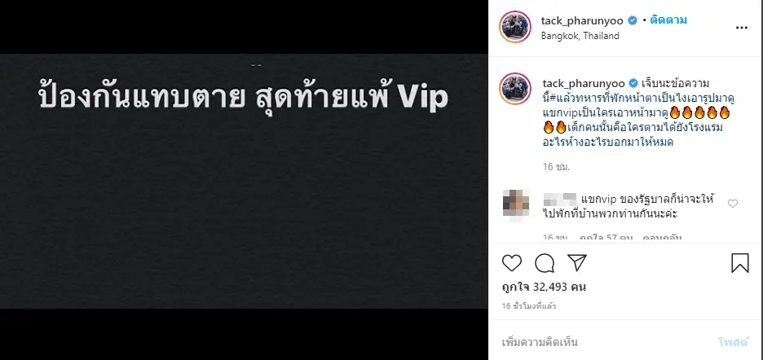The width and height of the screenshot is (763, 360).
Task: Open the Bangkok, Thailand location link
Action: tap(580, 36)
